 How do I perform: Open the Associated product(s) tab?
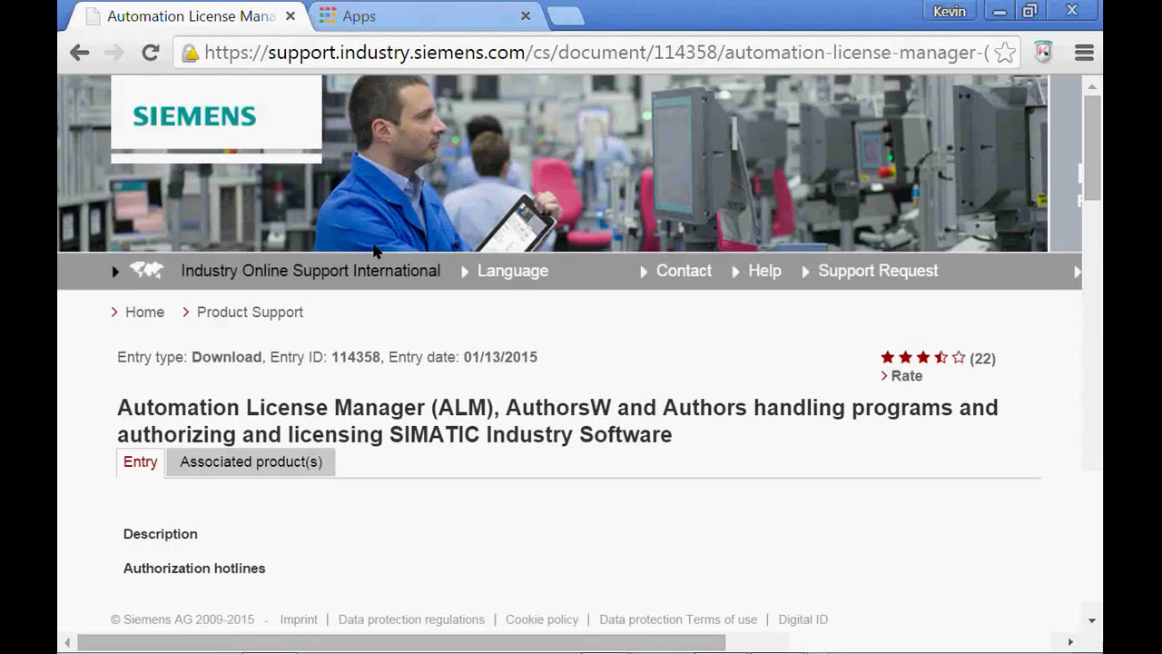(x=251, y=461)
